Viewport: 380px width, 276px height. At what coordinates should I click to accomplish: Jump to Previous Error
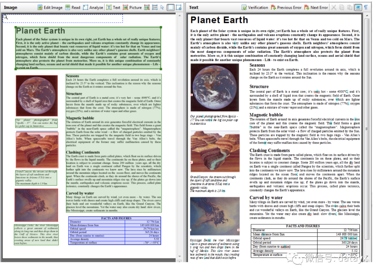click(286, 7)
